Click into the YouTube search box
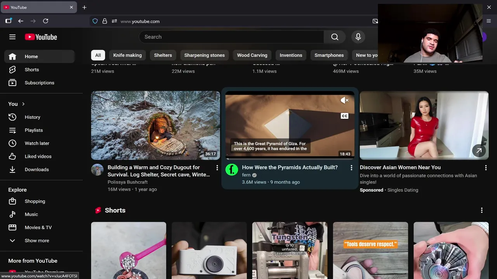Screen dimensions: 497x279 point(231,37)
